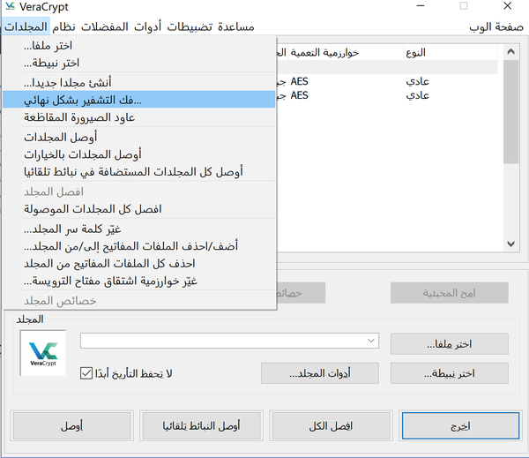Click the أوصل button

72,425
